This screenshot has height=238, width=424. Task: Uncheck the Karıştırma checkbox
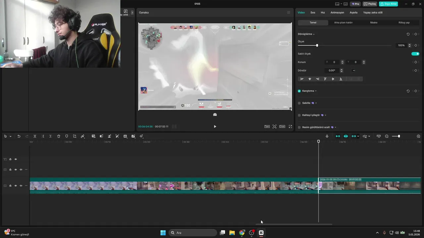click(299, 91)
